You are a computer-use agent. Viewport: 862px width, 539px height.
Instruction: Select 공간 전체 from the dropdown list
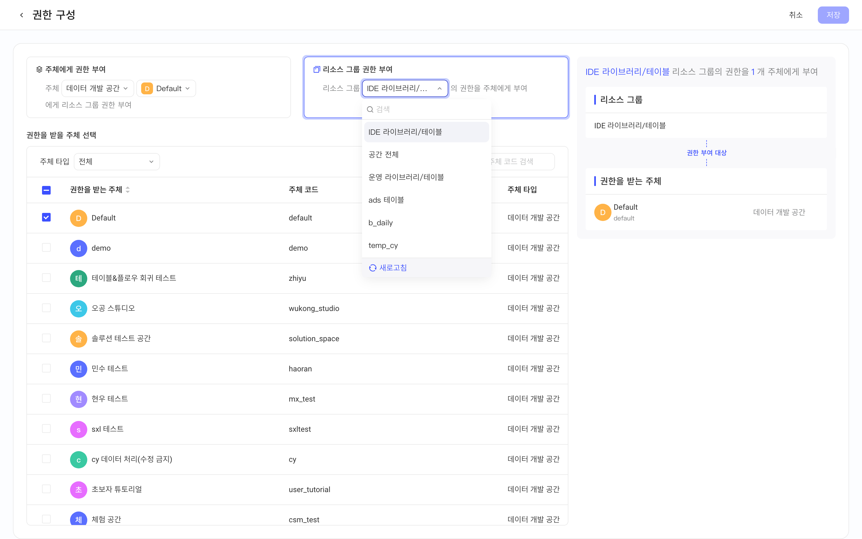(x=426, y=155)
